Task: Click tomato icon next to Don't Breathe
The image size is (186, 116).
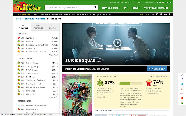Action: click(x=19, y=109)
